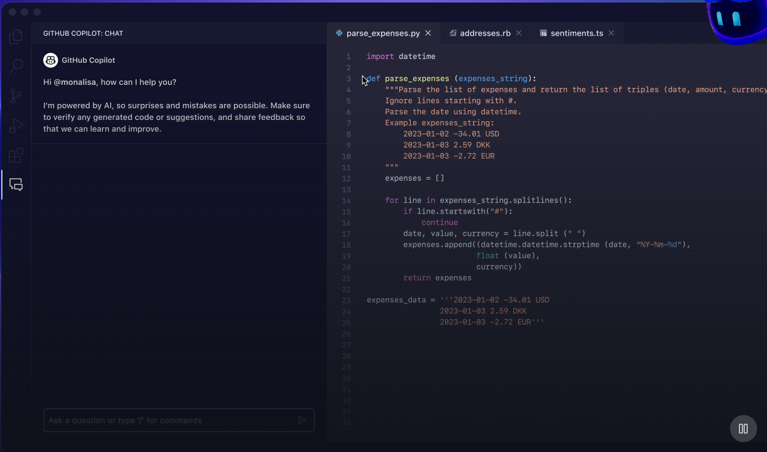Click "2023-01-03 -2.72 EUR'''" on line 25
Screen dimensions: 767x452
coord(492,322)
